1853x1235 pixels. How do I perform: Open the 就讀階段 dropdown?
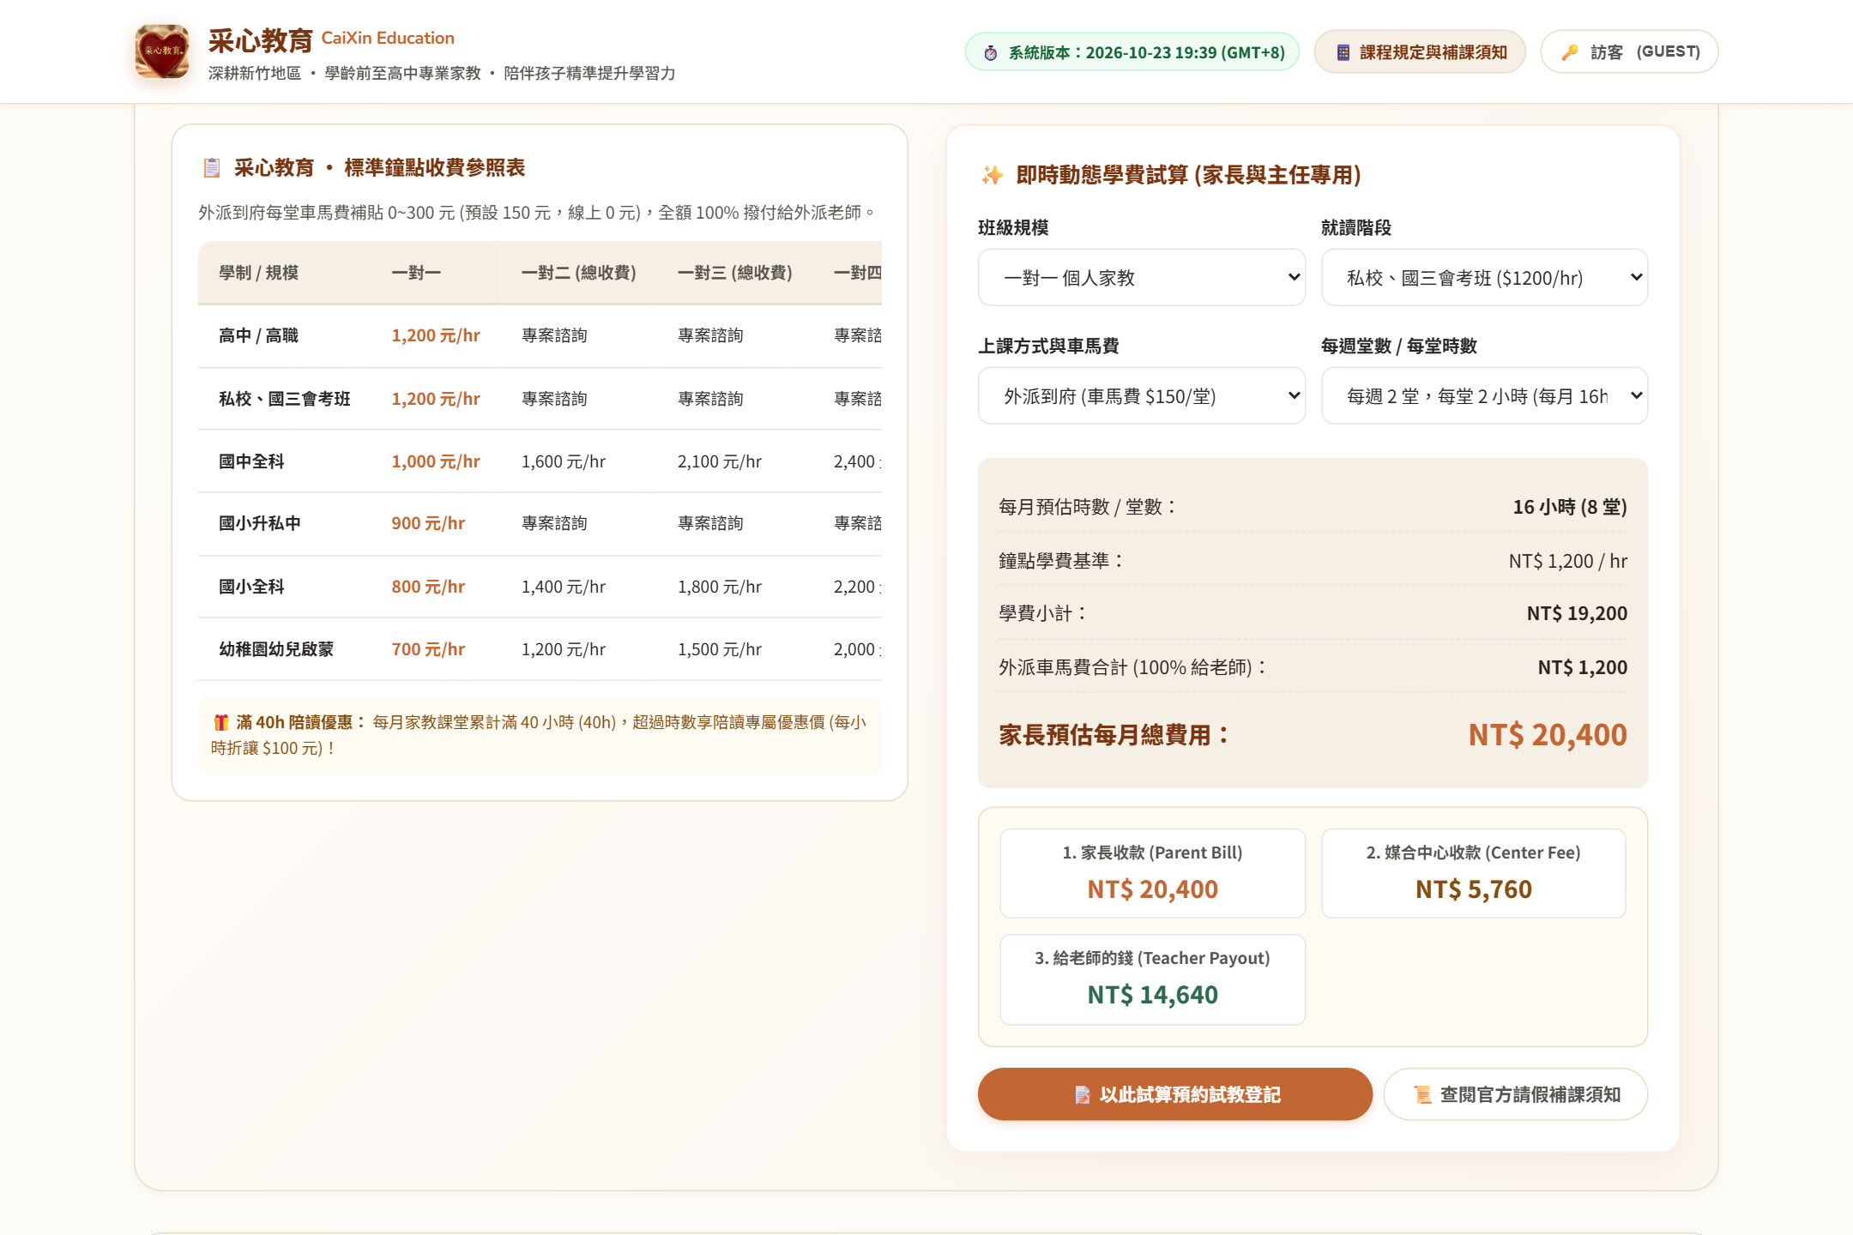pyautogui.click(x=1484, y=277)
